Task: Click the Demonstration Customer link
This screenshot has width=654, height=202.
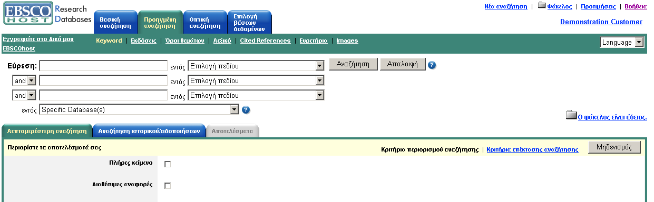Action: click(x=601, y=22)
